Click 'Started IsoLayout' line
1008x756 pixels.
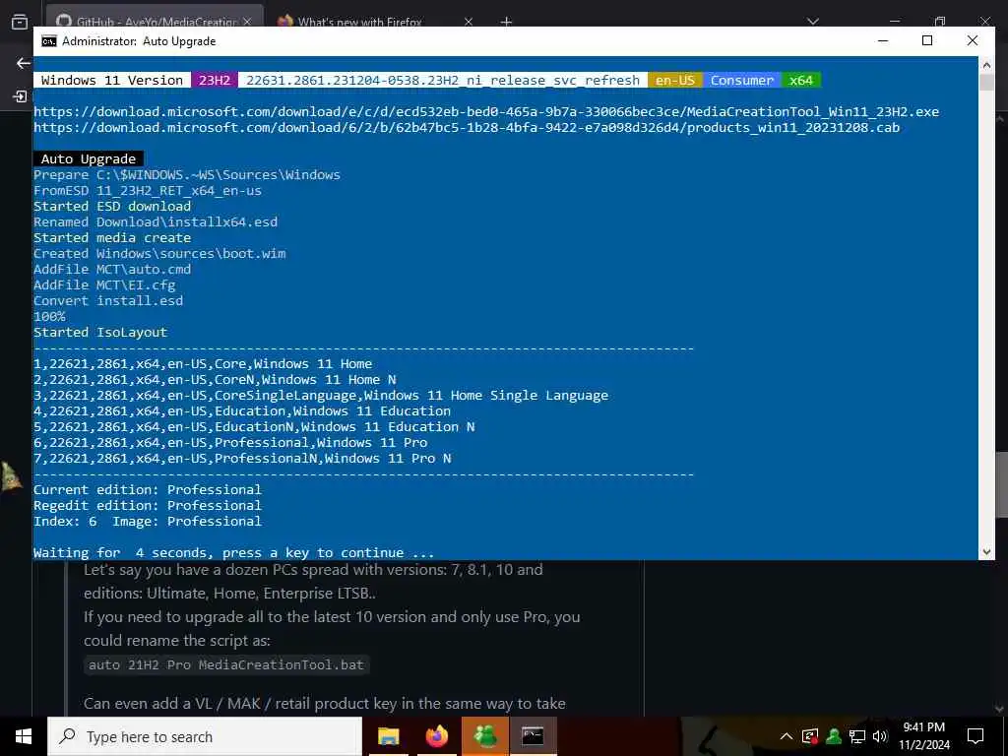coord(100,333)
